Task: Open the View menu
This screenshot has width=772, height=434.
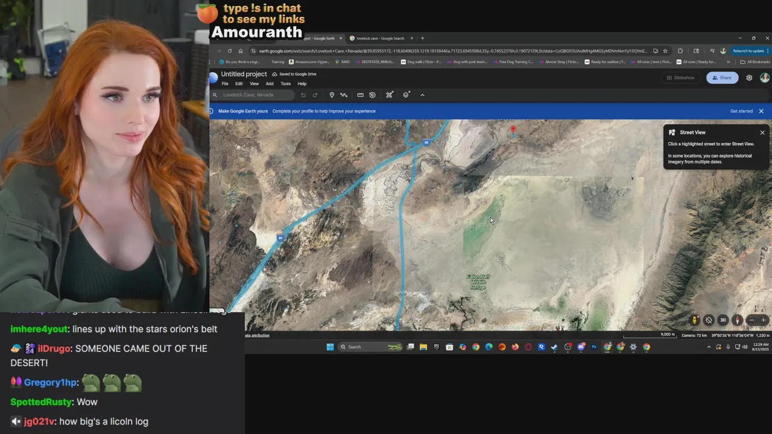Action: point(254,84)
